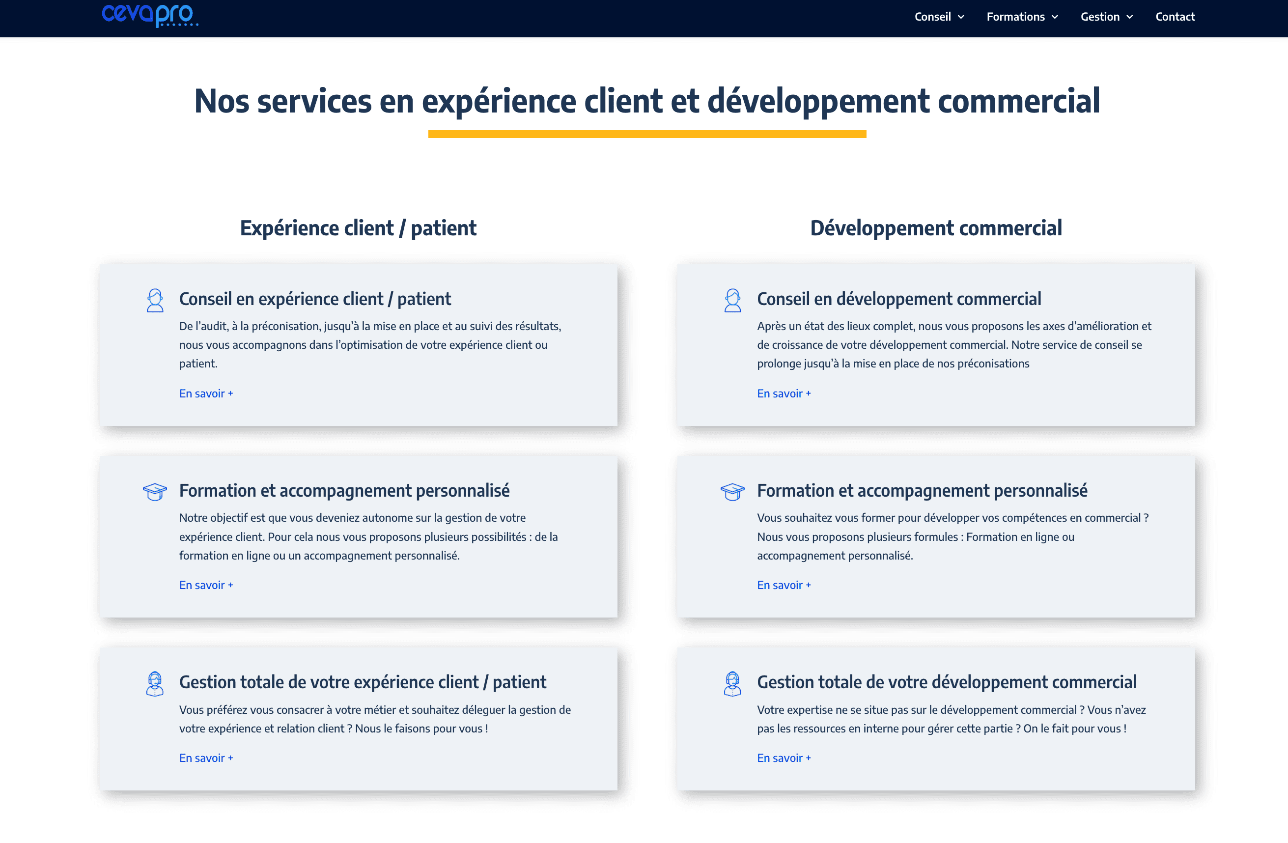Screen dimensions: 1288x843
Task: Click the cevapro logo
Action: coord(150,15)
